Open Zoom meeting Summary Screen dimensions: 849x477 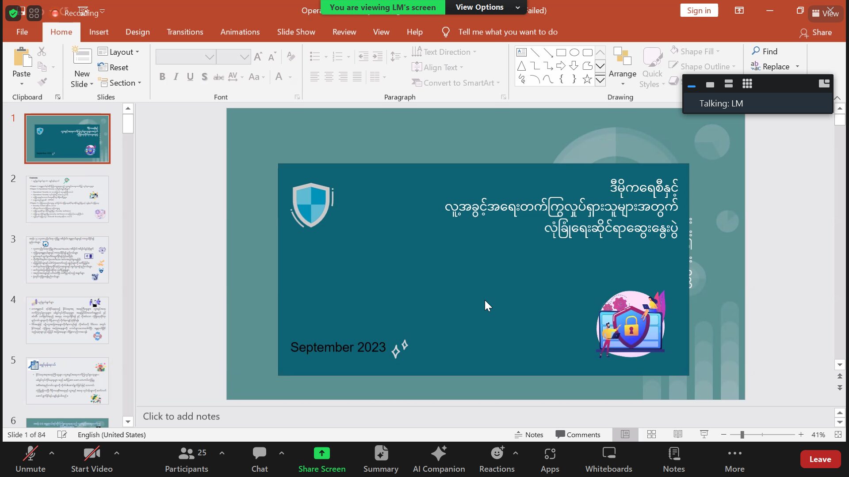(x=381, y=459)
